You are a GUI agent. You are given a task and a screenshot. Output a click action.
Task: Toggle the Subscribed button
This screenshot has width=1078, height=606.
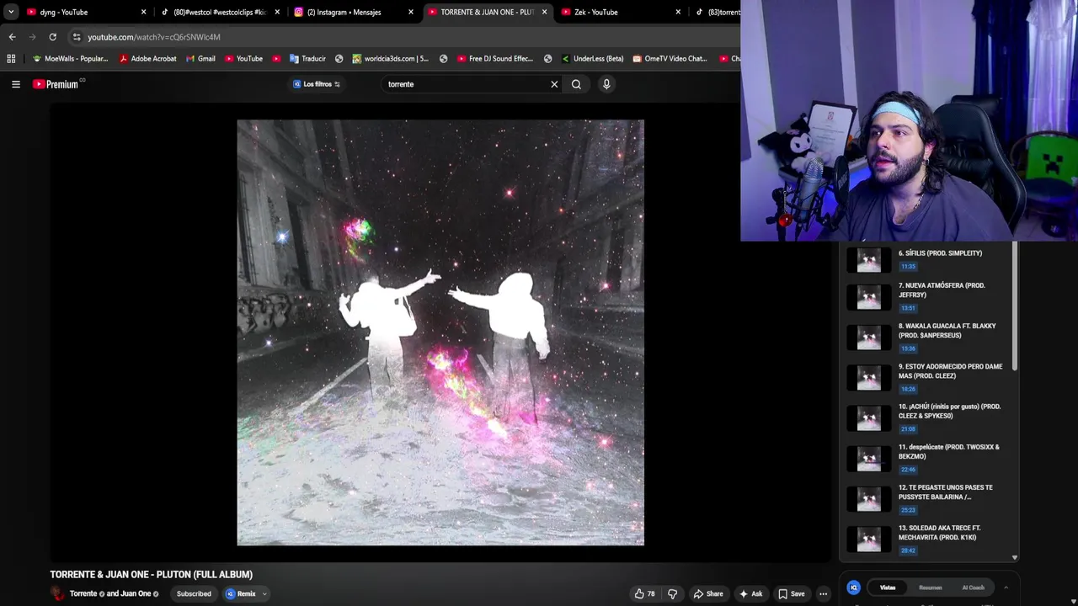pos(194,594)
